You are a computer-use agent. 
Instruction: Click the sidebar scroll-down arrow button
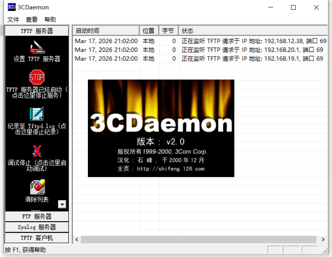coord(62,204)
